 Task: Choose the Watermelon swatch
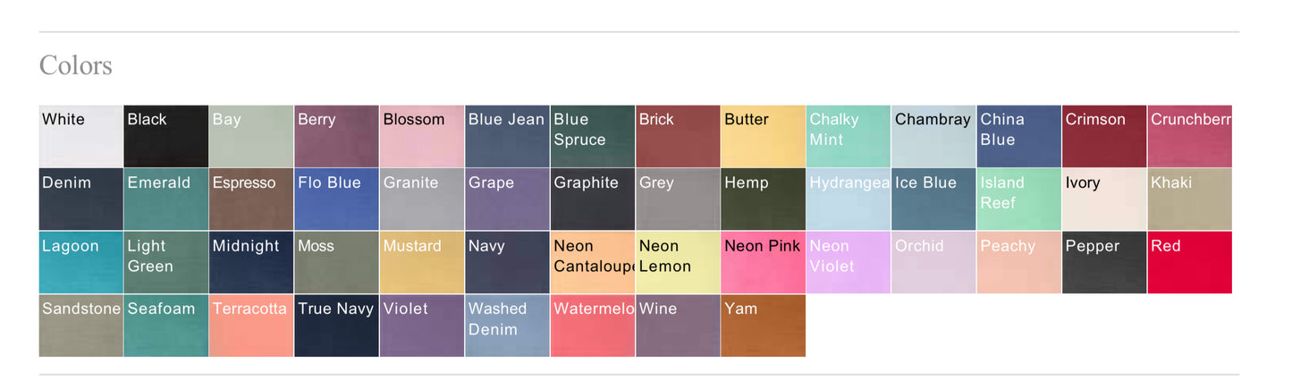592,326
